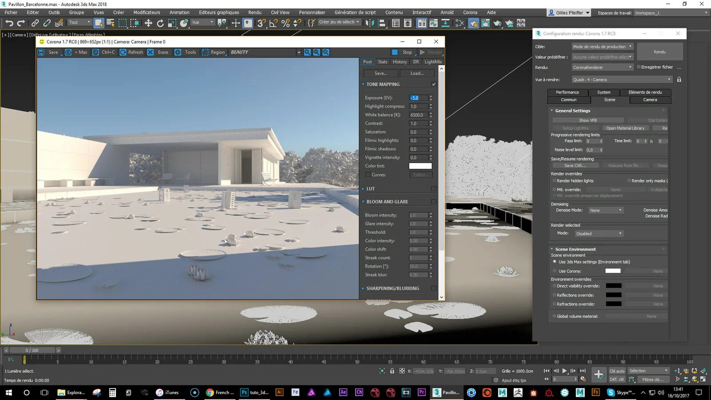
Task: Click the Open Material Library button
Action: [625, 128]
